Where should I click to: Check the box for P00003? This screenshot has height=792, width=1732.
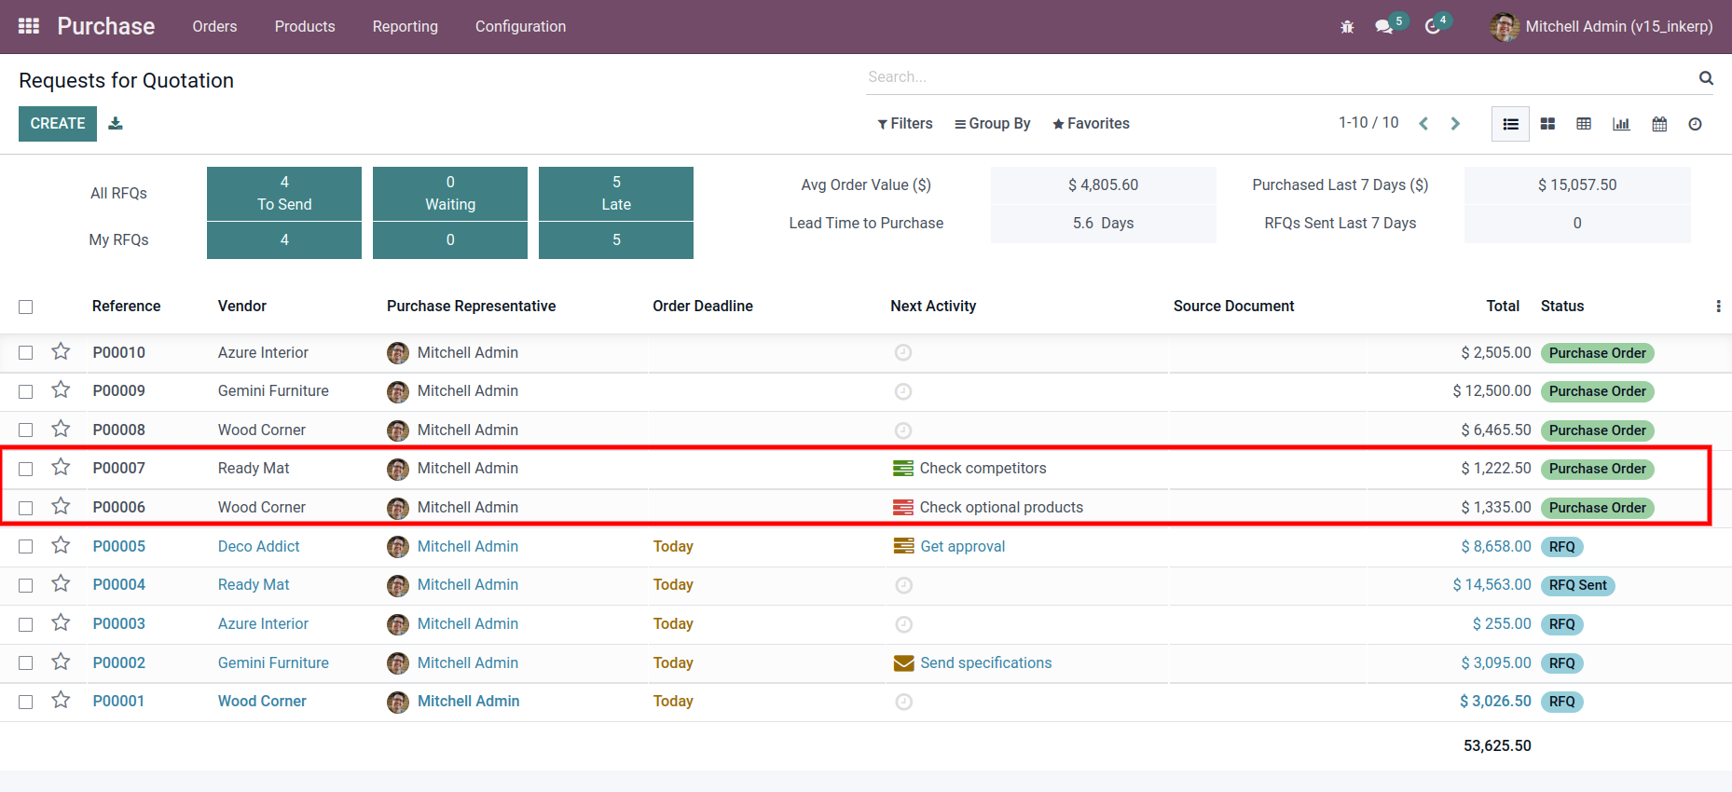point(26,624)
